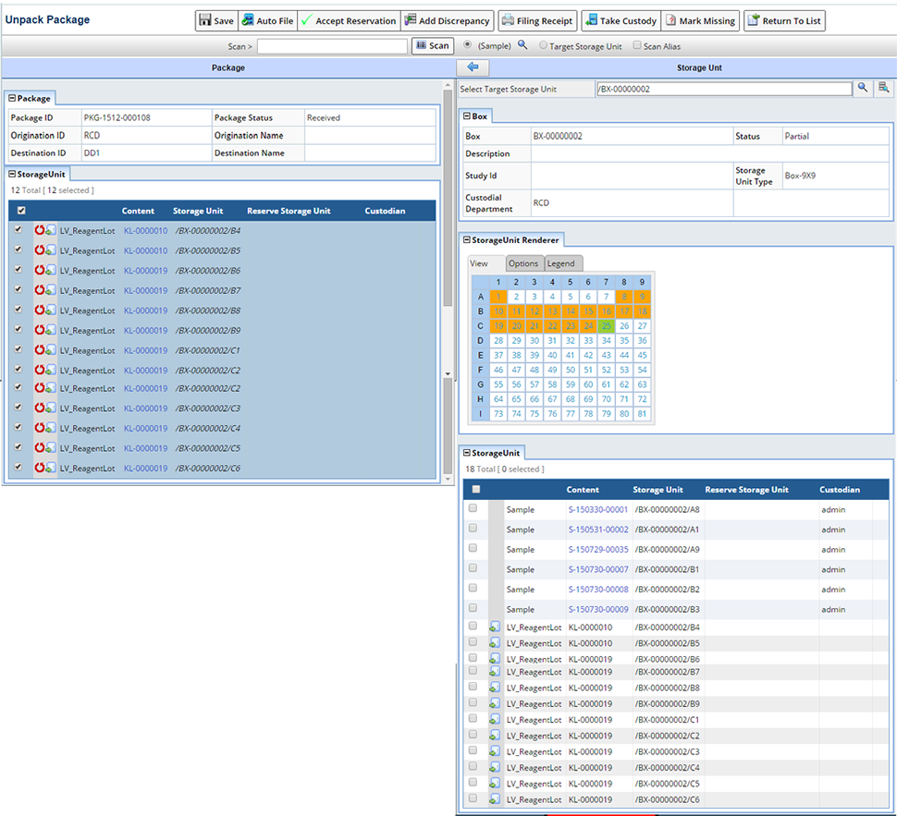Collapse the StorageUnit Renderer section
Viewport: 897px width, 816px height.
click(467, 240)
